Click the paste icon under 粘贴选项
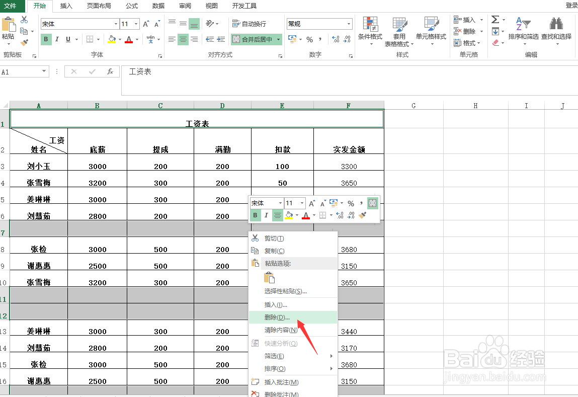Image resolution: width=578 pixels, height=397 pixels. pyautogui.click(x=270, y=278)
